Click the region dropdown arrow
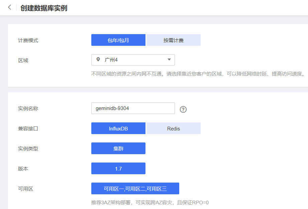Image resolution: width=308 pixels, height=209 pixels. [169, 60]
